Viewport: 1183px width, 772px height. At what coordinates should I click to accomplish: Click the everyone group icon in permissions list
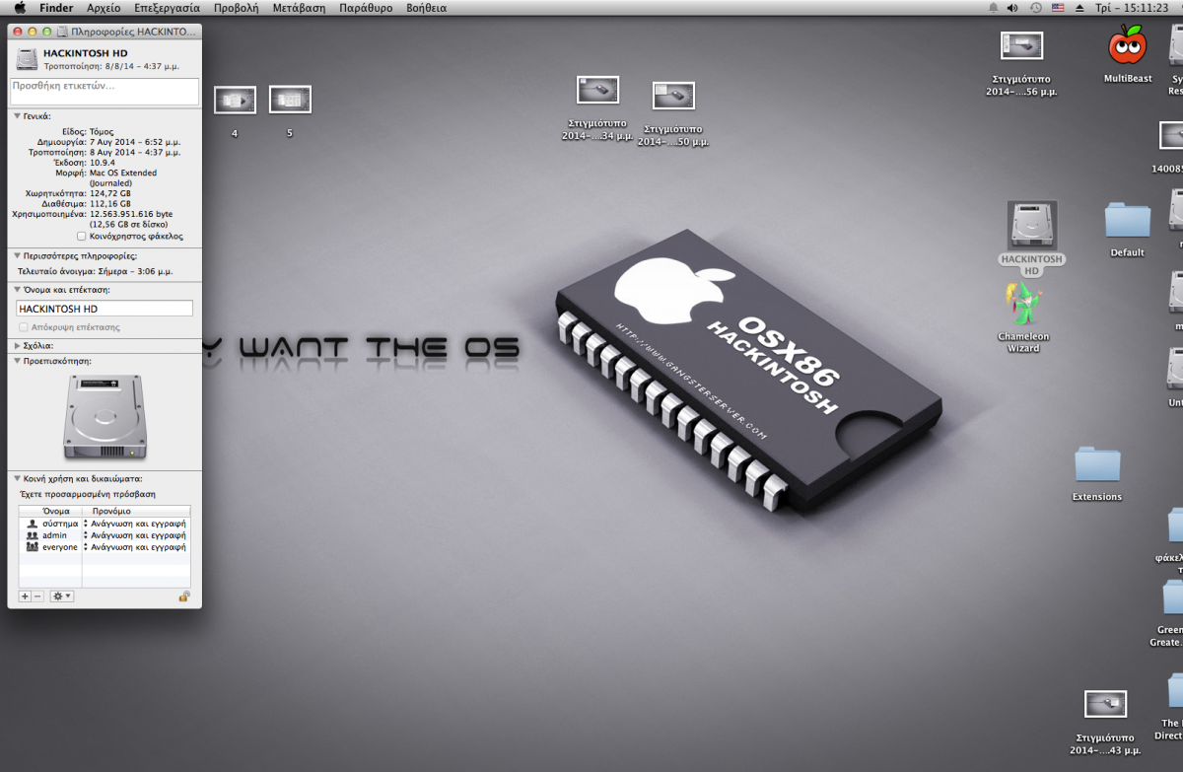(x=32, y=546)
